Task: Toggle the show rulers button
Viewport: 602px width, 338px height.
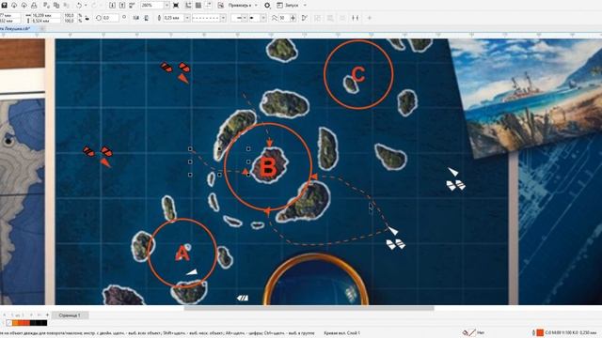Action: pyautogui.click(x=188, y=6)
